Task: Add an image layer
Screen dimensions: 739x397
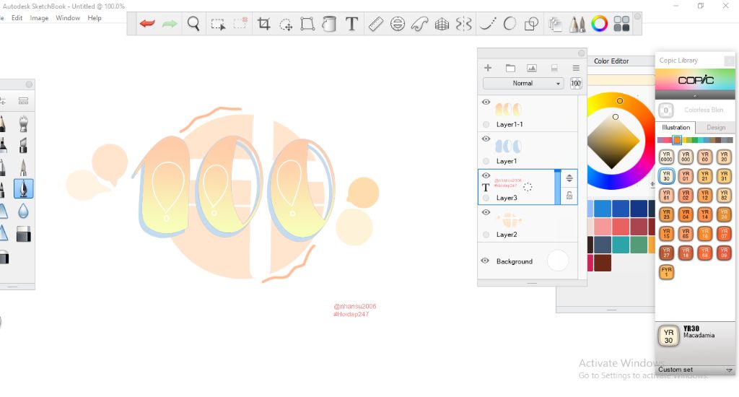Action: pyautogui.click(x=532, y=68)
